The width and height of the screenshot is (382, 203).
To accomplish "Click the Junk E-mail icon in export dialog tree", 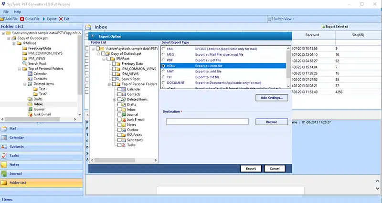I will coord(124,120).
